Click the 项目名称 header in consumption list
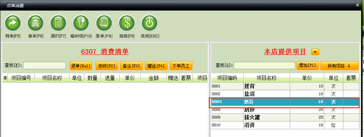 [x=52, y=78]
